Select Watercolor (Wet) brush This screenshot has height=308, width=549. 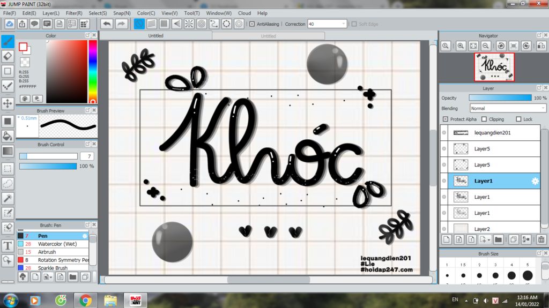pyautogui.click(x=53, y=244)
